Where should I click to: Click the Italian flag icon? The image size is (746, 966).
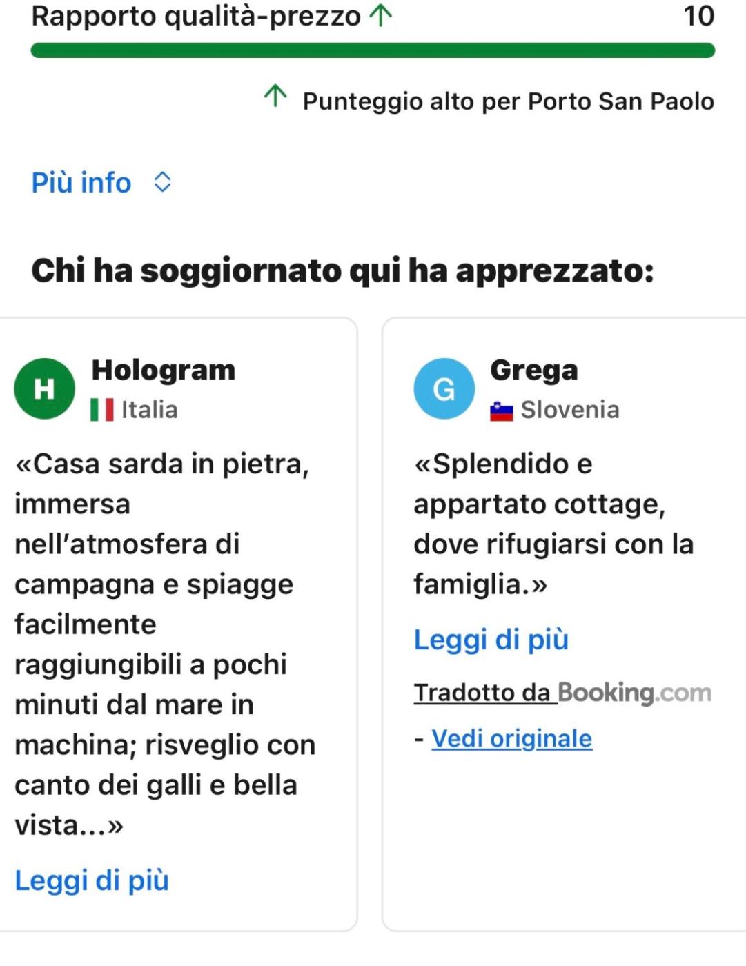tap(102, 410)
